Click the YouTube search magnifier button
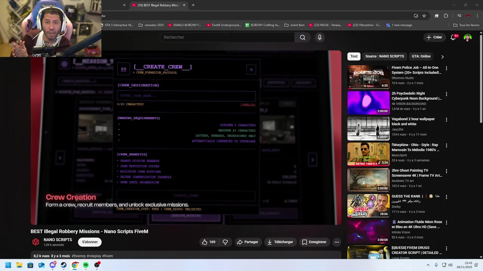The height and width of the screenshot is (271, 483). pos(303,37)
